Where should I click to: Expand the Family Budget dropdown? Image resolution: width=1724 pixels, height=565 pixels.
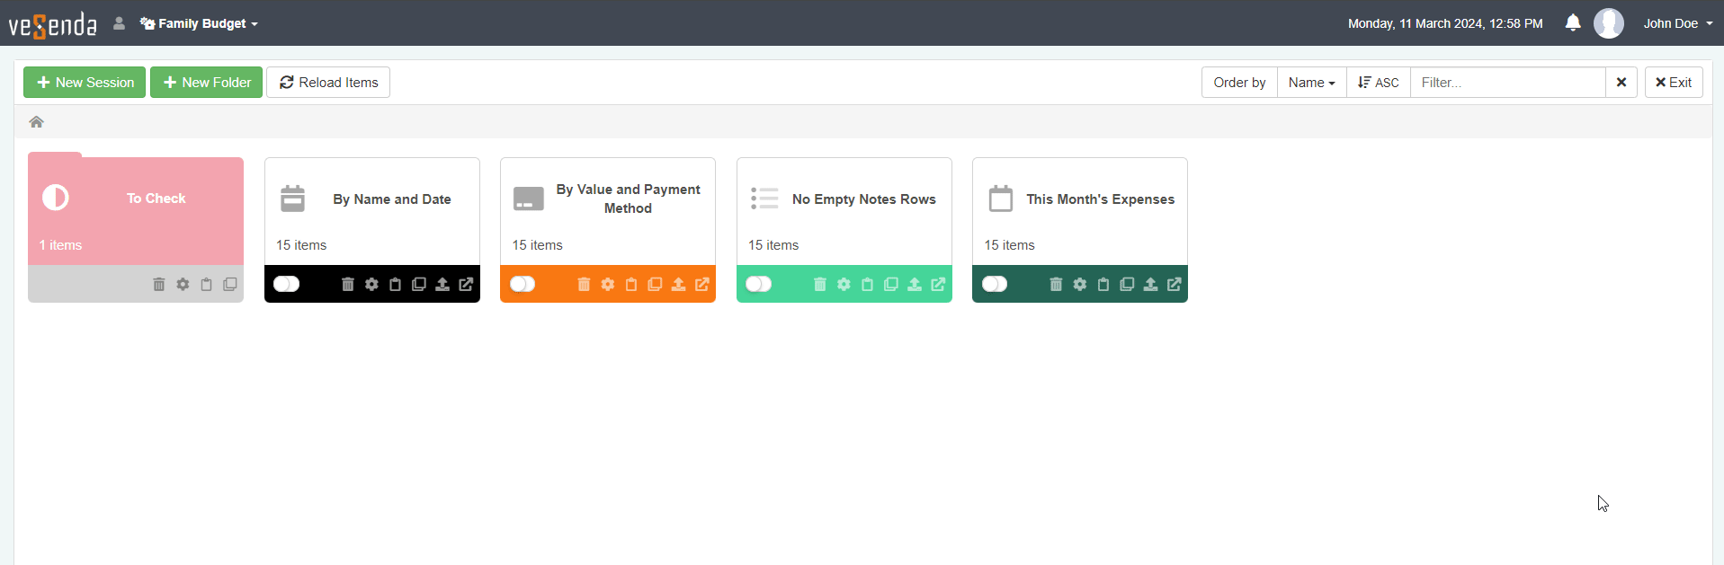point(200,23)
